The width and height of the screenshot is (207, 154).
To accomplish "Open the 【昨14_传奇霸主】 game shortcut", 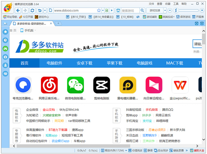I will tap(101, 17).
